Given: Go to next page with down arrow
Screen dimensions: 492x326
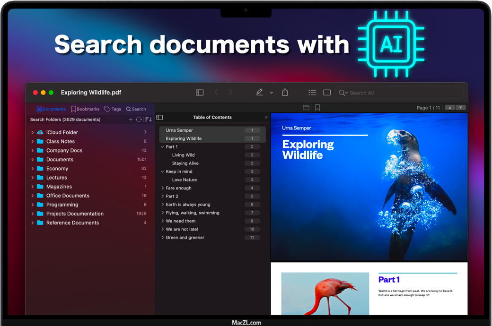Looking at the screenshot, I should [x=460, y=108].
